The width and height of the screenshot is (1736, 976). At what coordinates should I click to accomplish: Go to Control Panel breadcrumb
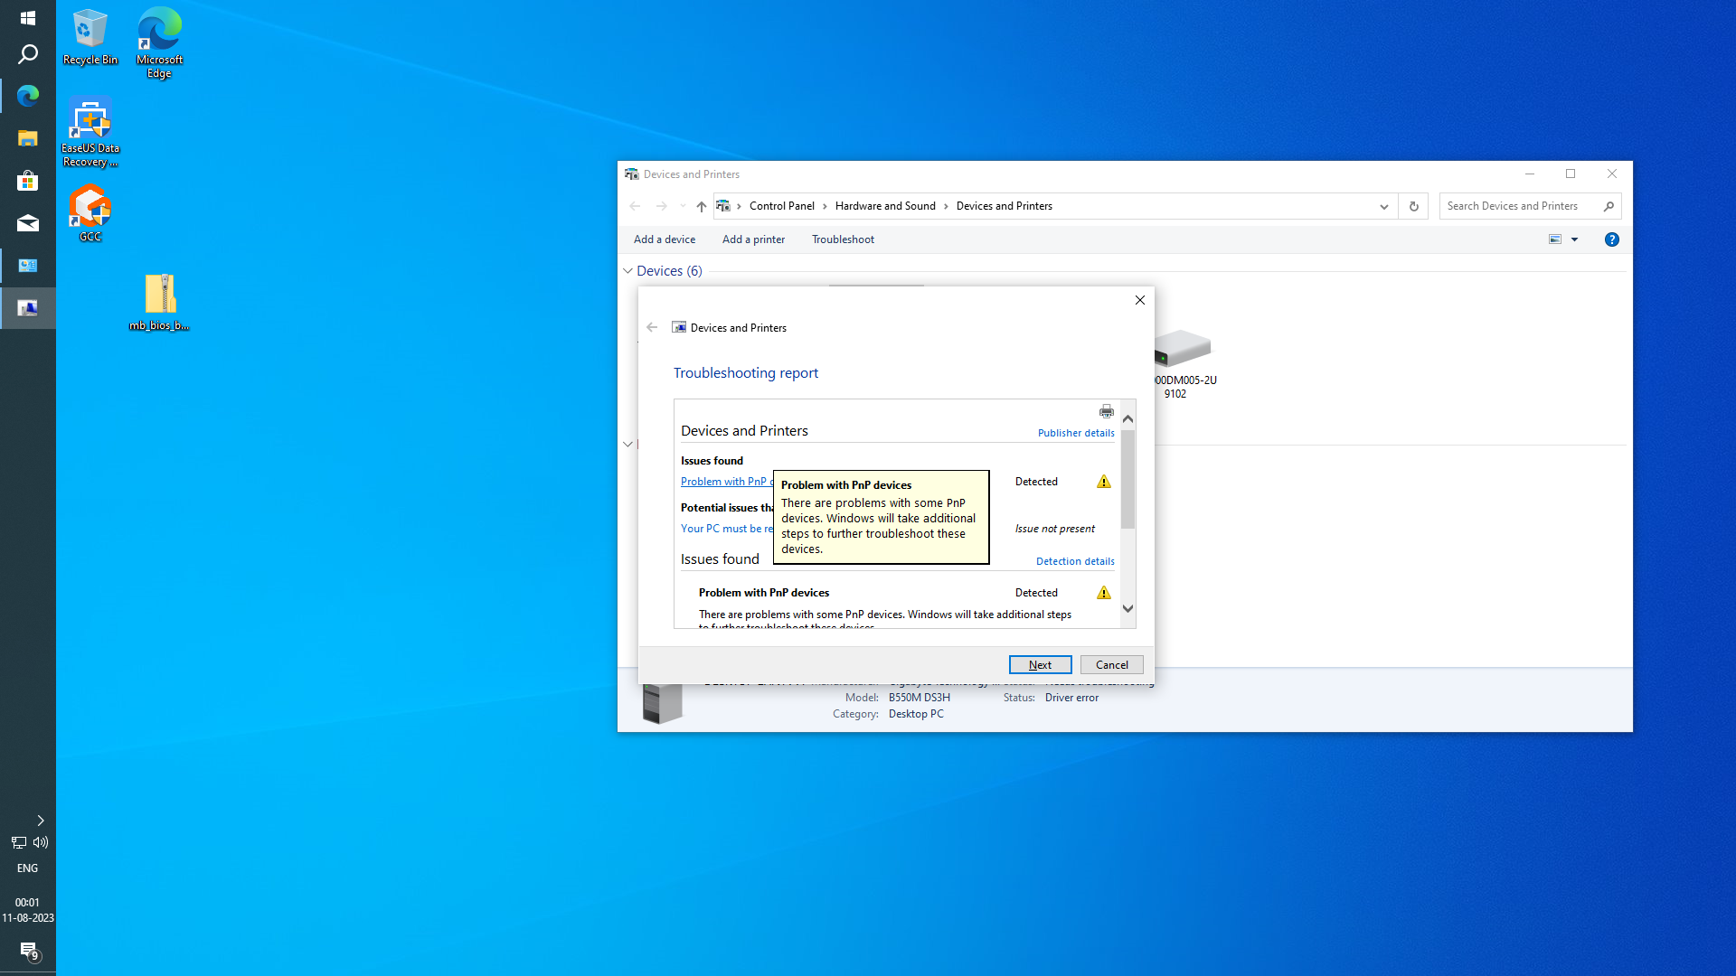click(x=781, y=206)
